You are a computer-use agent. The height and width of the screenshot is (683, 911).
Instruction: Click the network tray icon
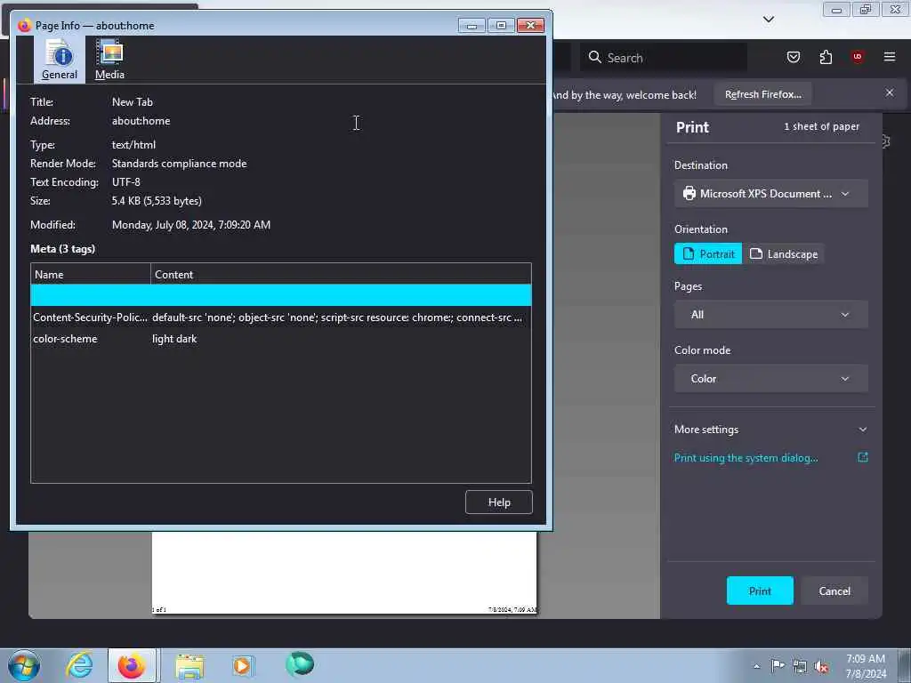(x=800, y=667)
